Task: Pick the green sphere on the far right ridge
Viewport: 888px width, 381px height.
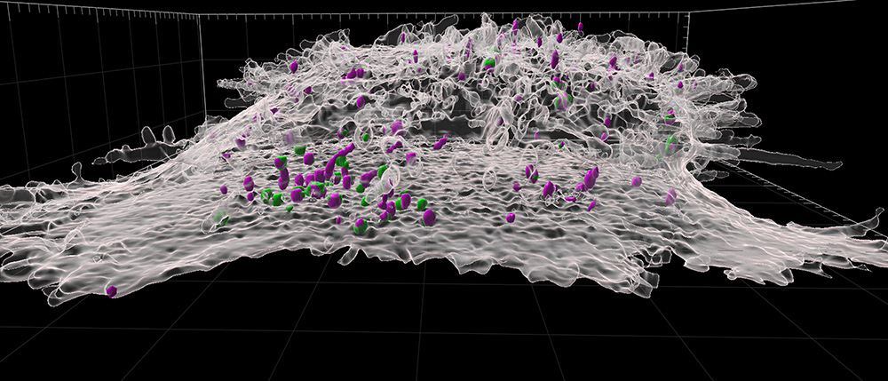Action: tap(672, 143)
